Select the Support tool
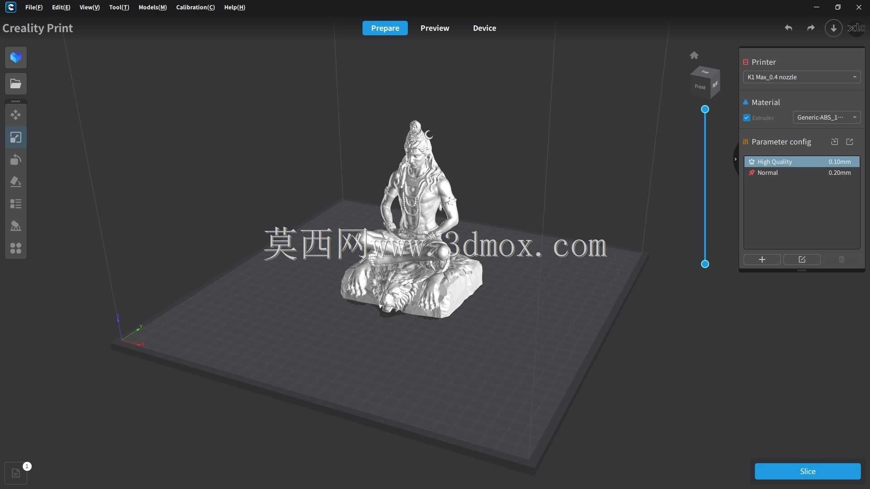The width and height of the screenshot is (870, 489). (16, 226)
